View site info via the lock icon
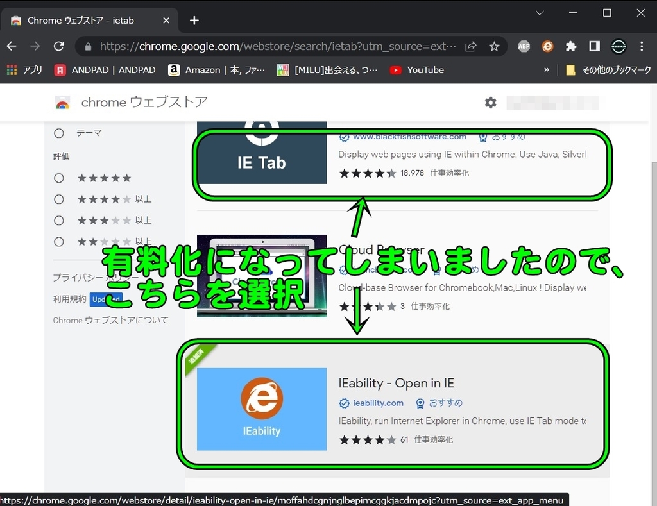The image size is (657, 506). [88, 46]
